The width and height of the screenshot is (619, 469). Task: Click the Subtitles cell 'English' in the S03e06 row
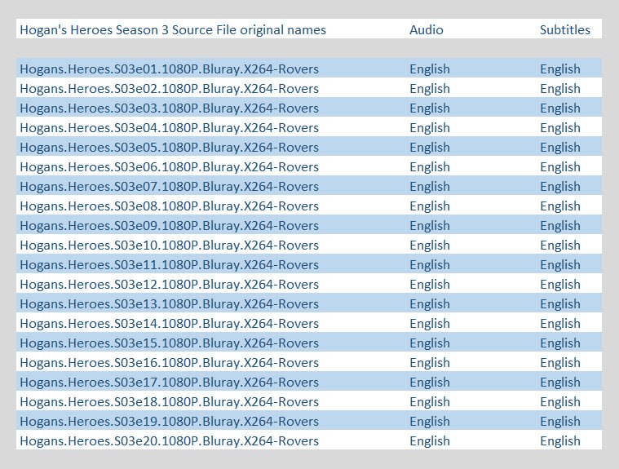(x=560, y=167)
